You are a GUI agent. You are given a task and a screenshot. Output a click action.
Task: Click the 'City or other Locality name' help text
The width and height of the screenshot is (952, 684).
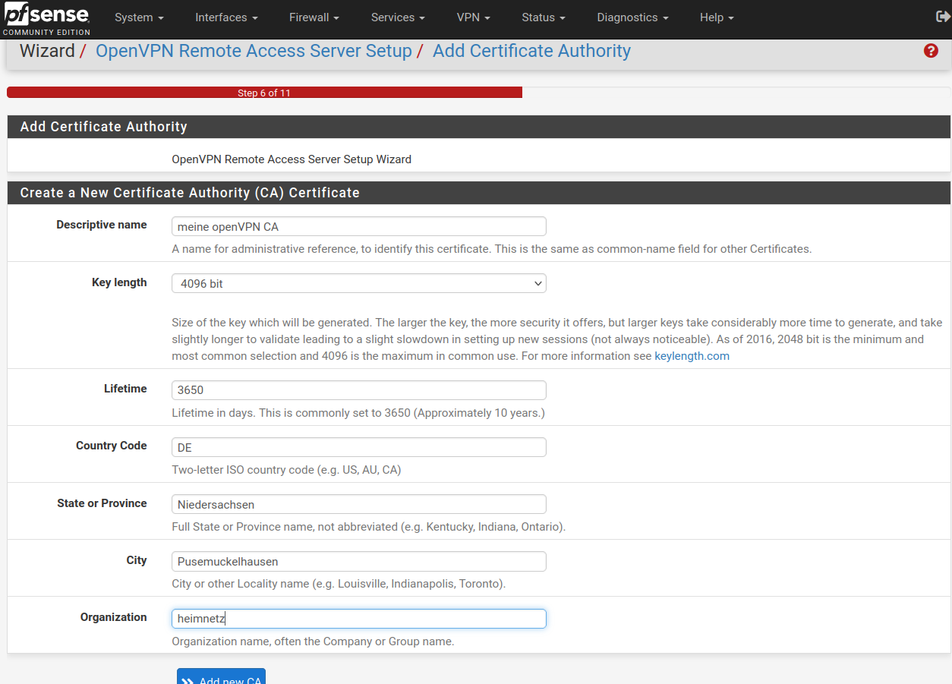(x=339, y=584)
